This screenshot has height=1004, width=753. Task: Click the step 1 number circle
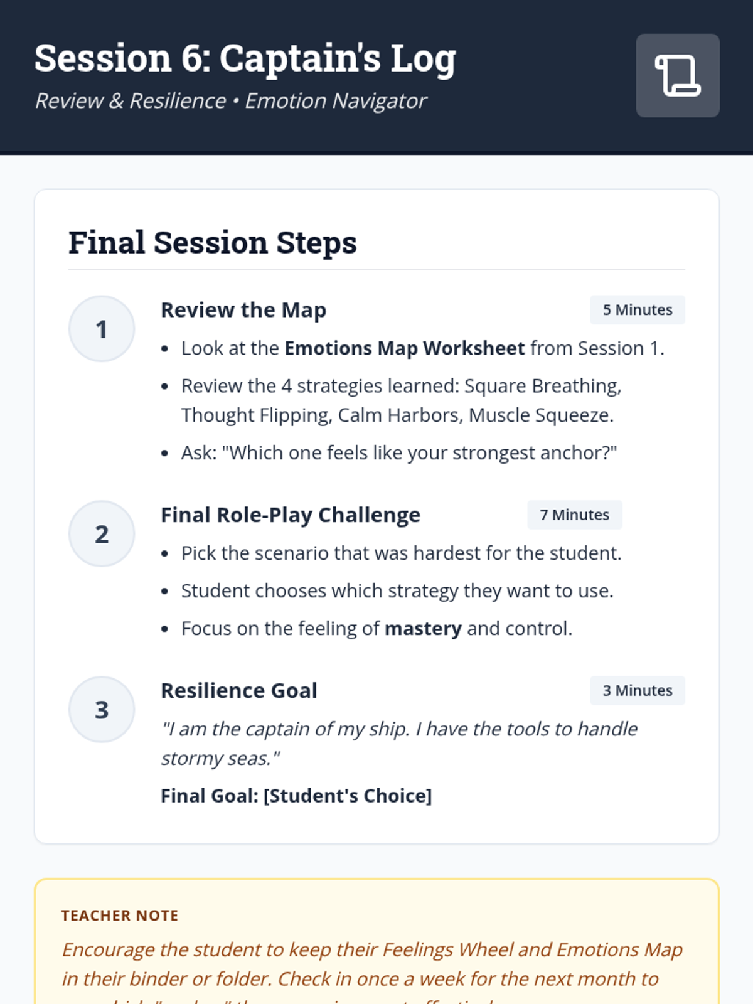(x=102, y=329)
